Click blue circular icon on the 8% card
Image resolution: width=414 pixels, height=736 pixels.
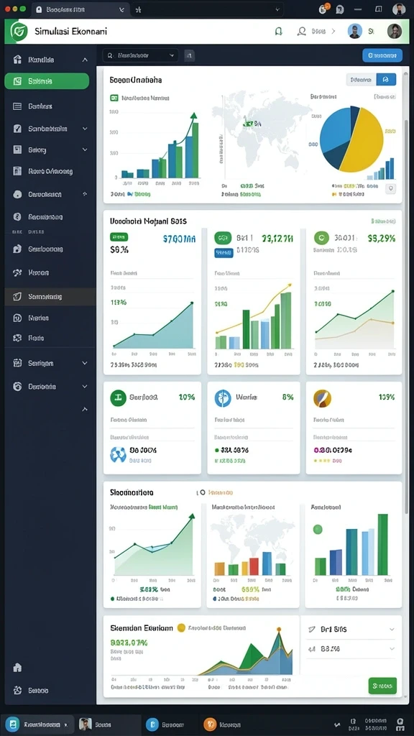[223, 397]
